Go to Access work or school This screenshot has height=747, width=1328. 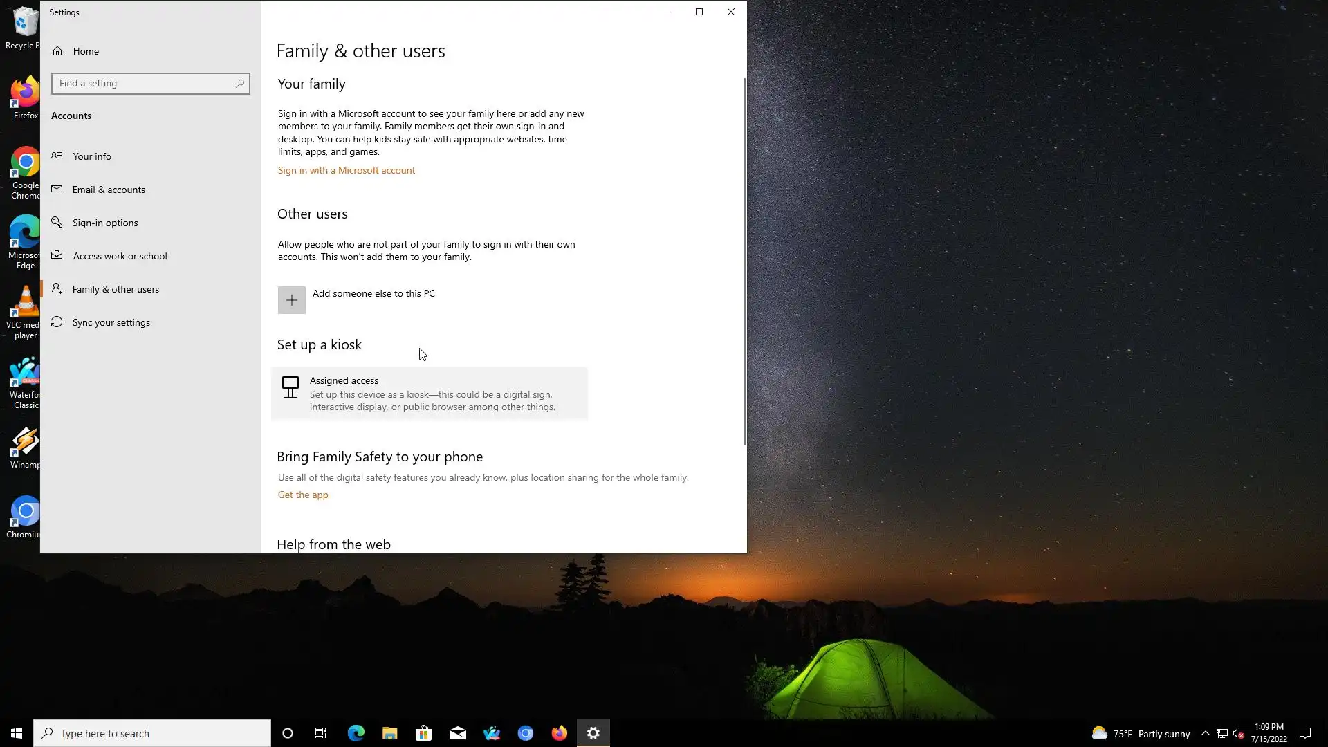tap(120, 256)
